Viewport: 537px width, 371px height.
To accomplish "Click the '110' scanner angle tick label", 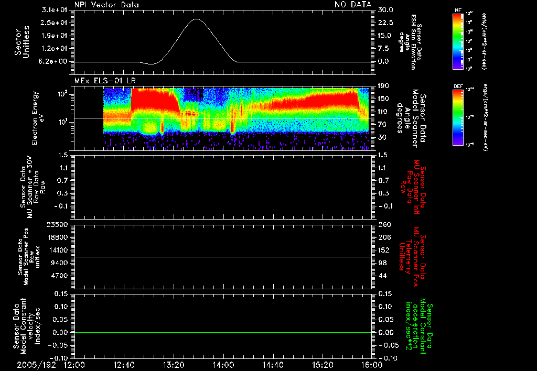I will click(x=383, y=112).
